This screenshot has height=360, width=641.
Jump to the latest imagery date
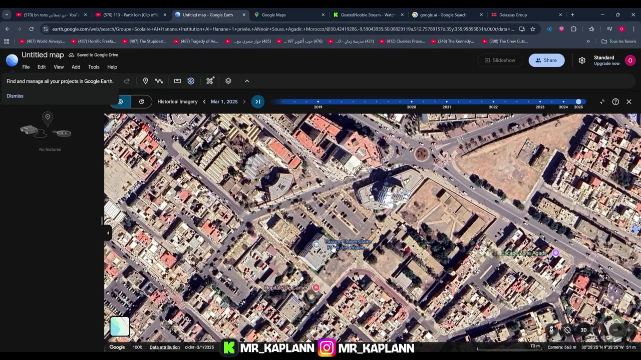click(258, 101)
